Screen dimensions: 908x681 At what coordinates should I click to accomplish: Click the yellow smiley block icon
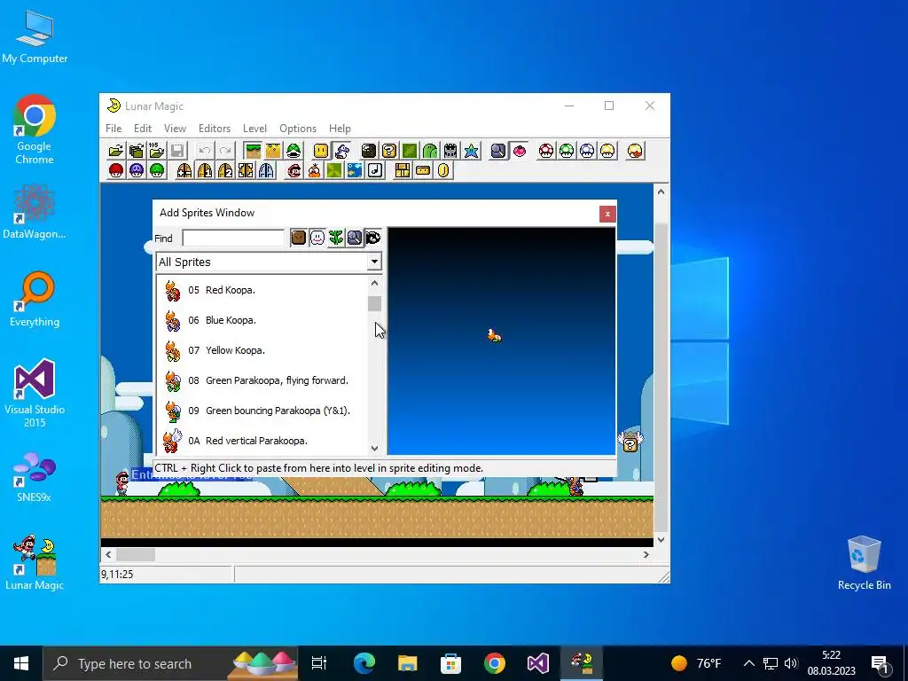[x=321, y=151]
